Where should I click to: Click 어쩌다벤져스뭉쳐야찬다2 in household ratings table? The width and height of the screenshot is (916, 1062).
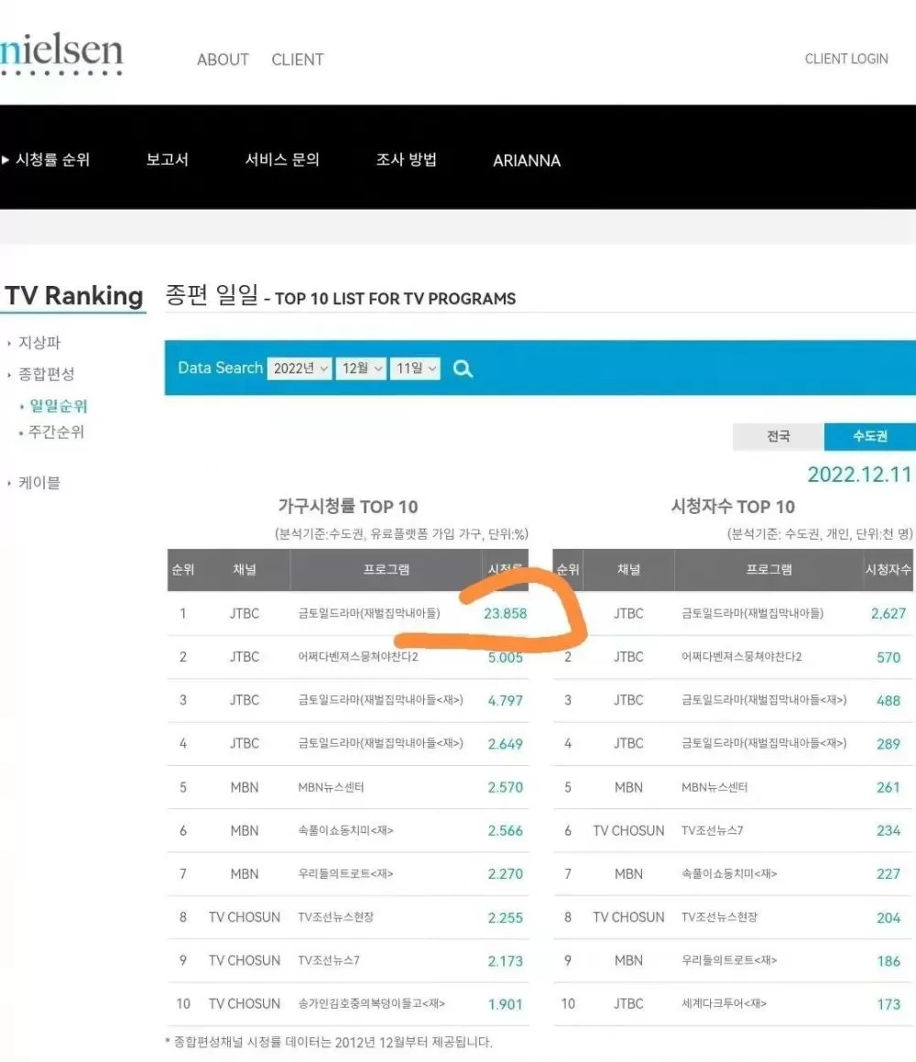pyautogui.click(x=358, y=657)
